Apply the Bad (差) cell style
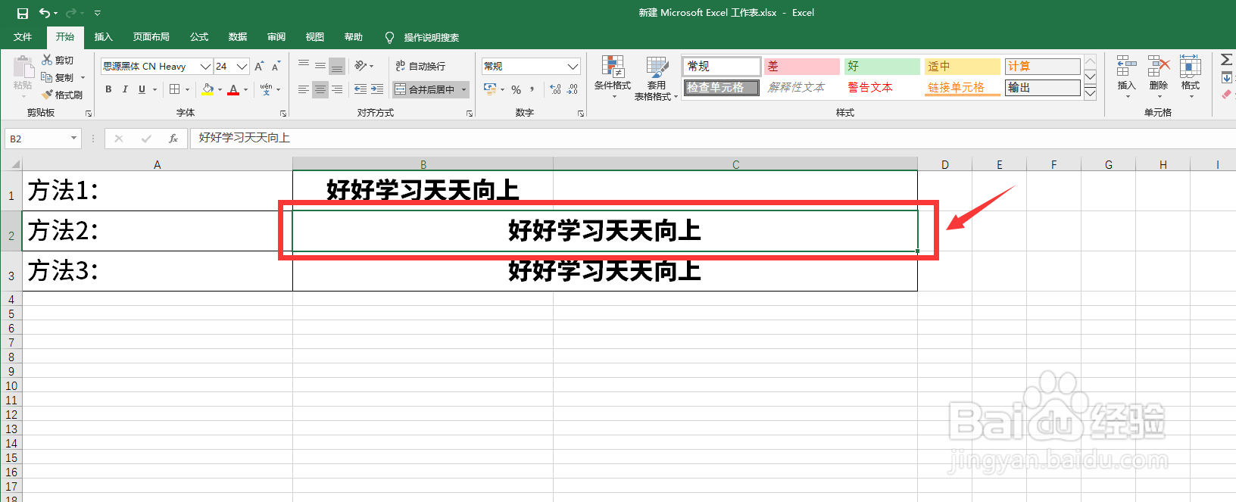 802,67
